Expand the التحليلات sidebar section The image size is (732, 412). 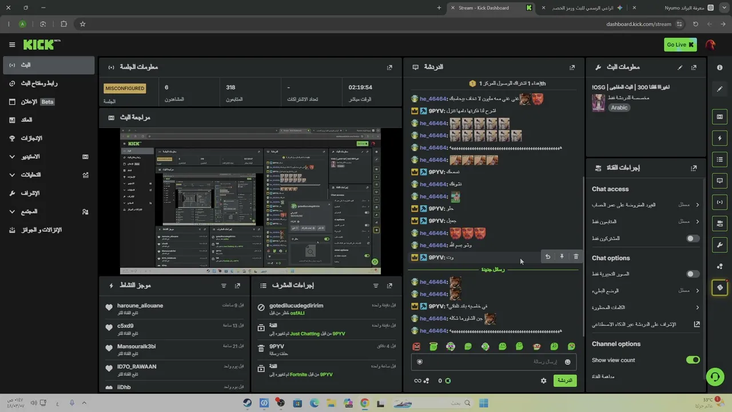[48, 175]
